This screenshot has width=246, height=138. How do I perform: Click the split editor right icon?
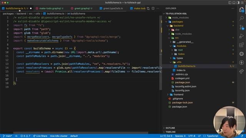coord(153,8)
